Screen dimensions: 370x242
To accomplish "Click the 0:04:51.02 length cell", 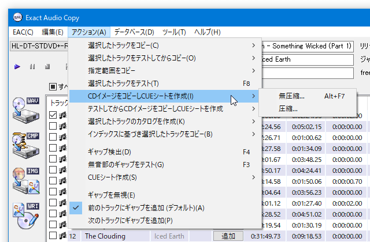I will coord(306,214).
